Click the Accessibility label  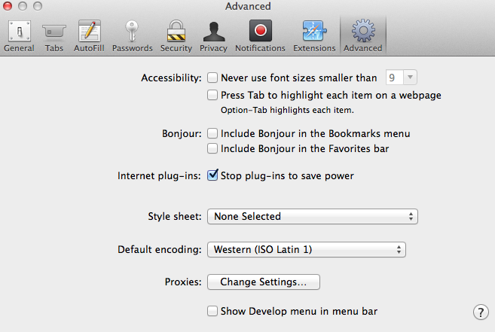point(171,78)
